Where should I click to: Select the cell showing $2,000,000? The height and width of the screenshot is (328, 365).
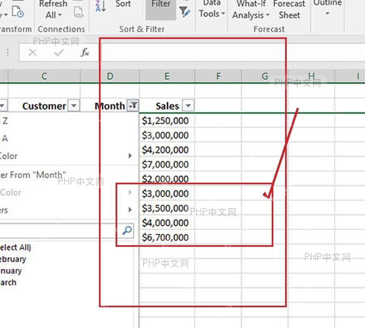coord(167,179)
